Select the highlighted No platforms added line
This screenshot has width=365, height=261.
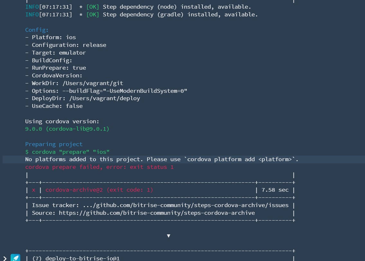point(162,159)
